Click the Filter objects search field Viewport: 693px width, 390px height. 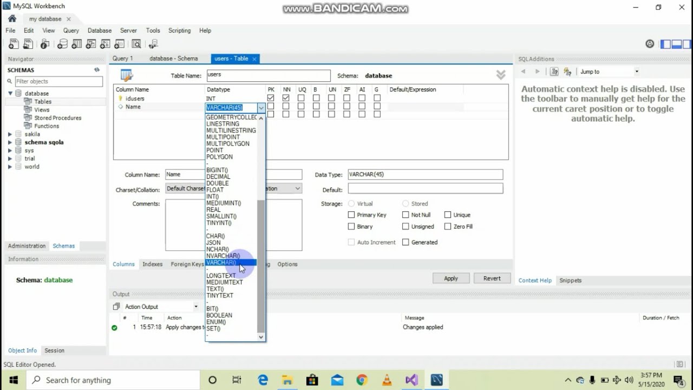click(58, 81)
